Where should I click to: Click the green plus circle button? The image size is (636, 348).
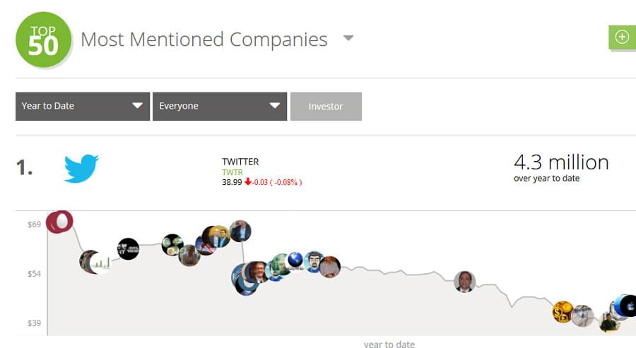coord(622,37)
